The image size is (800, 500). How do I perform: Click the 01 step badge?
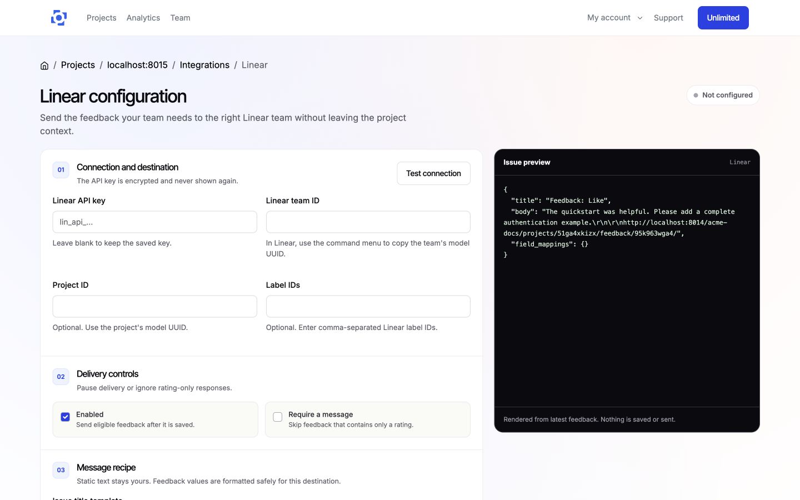(x=61, y=170)
